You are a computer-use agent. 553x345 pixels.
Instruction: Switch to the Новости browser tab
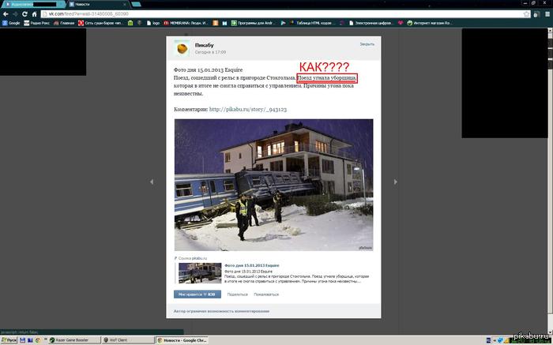pos(82,4)
